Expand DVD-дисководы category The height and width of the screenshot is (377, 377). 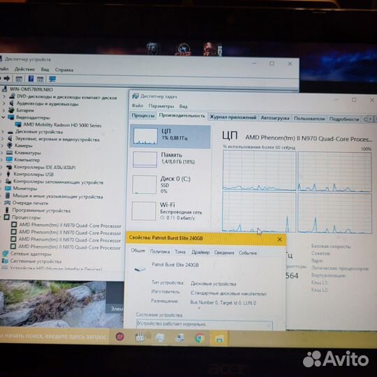click(x=4, y=96)
